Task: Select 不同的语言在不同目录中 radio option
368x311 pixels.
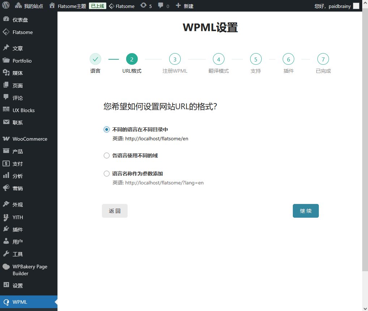Action: [x=107, y=129]
